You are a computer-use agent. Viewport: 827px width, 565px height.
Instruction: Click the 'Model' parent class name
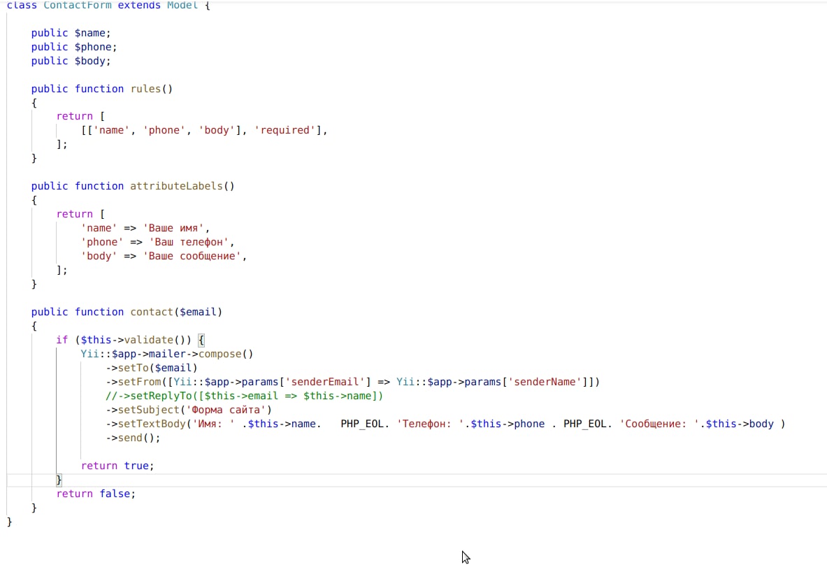coord(182,6)
